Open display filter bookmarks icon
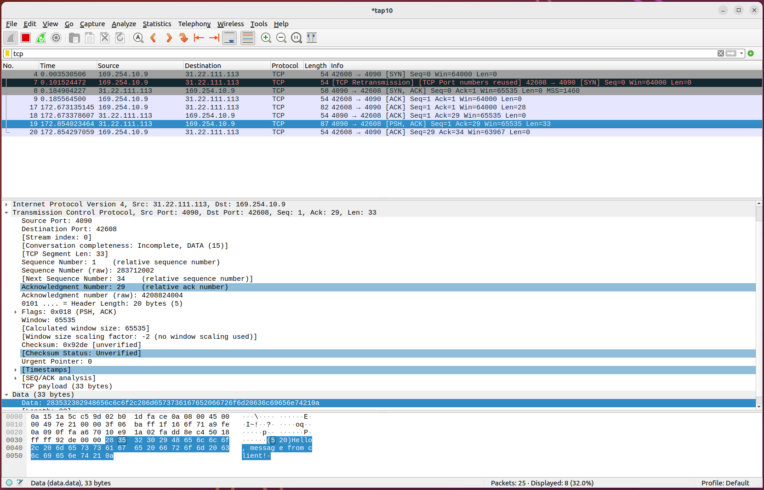Viewport: 764px width, 490px height. (7, 53)
